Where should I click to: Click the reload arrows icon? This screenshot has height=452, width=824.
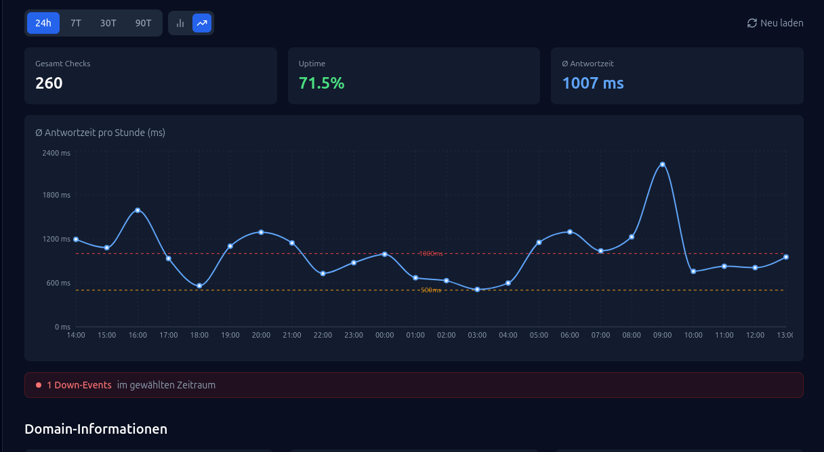752,23
